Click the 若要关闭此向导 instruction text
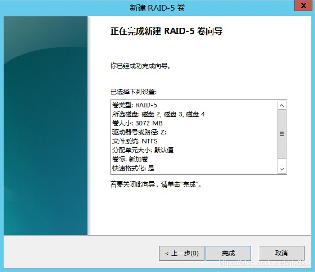 [156, 184]
